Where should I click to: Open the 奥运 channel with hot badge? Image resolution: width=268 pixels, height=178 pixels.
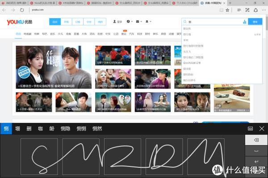(x=124, y=33)
